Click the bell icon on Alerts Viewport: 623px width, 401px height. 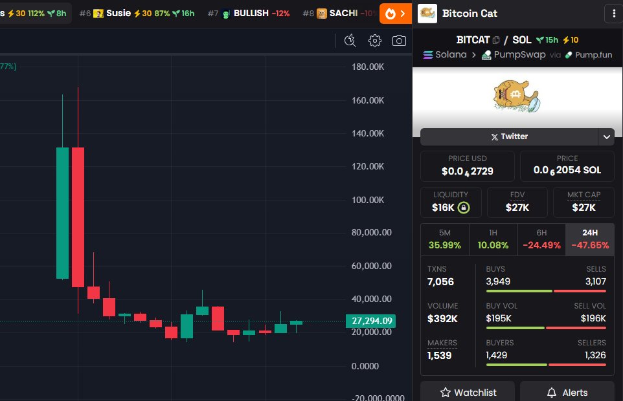552,393
